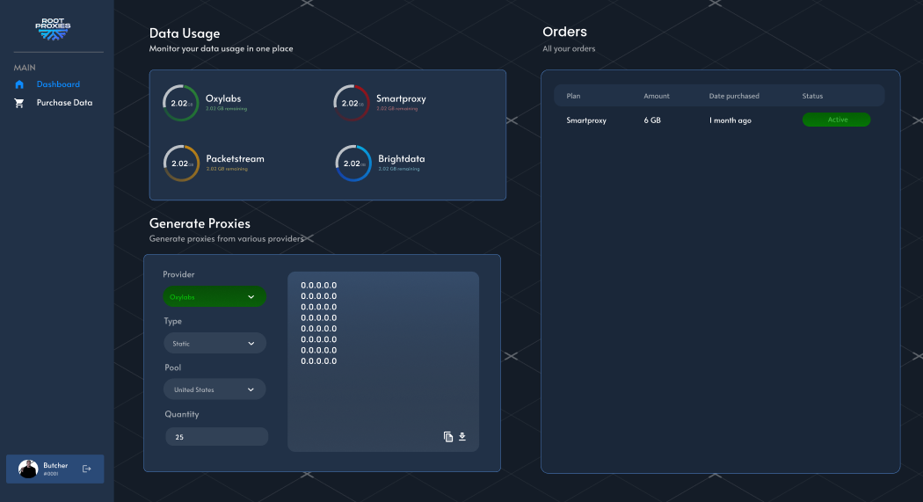This screenshot has width=923, height=502.
Task: Click the Date purchased column header
Action: 734,96
